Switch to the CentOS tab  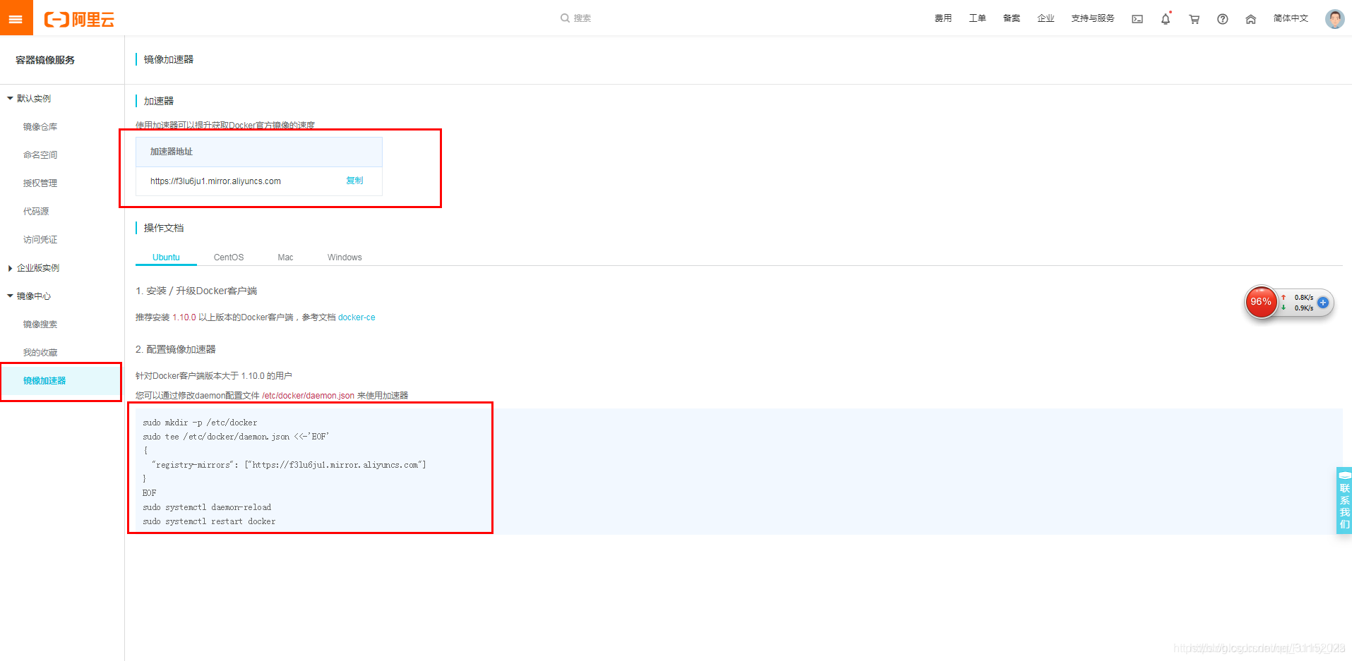click(229, 257)
